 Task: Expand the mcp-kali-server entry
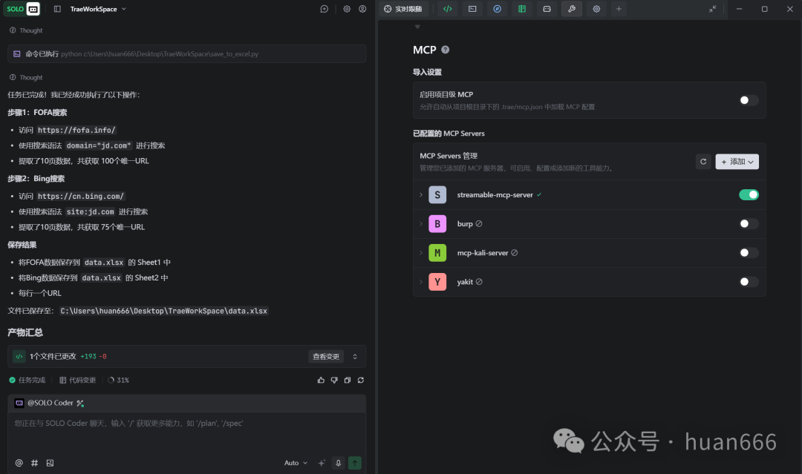coord(421,253)
